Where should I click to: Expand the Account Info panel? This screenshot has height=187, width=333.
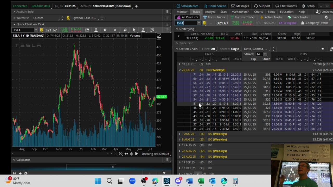pyautogui.click(x=14, y=12)
